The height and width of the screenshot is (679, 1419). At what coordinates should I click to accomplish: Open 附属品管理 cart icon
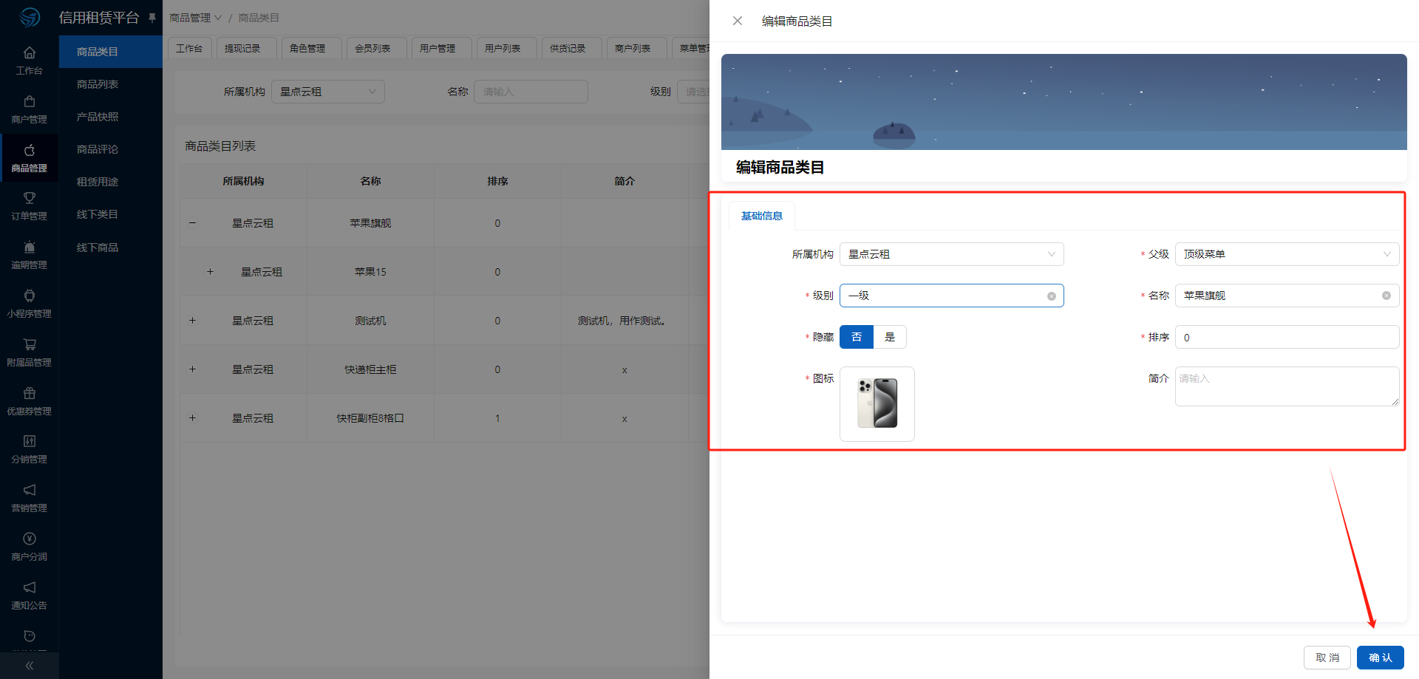click(30, 344)
